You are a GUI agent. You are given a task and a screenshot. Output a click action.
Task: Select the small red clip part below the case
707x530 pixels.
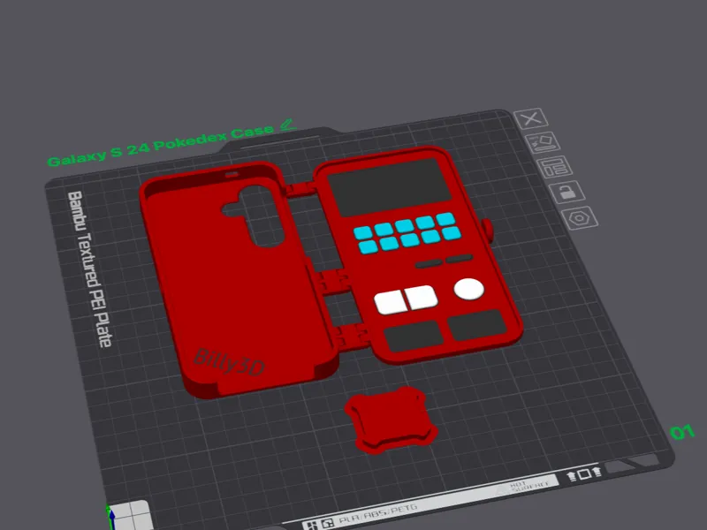391,420
